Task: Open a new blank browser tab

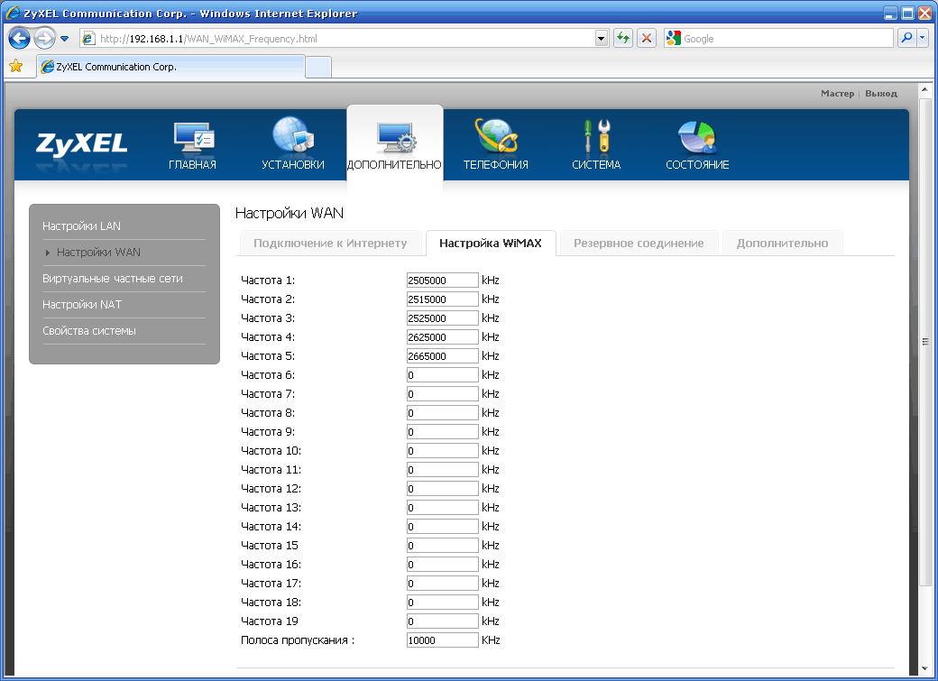Action: [x=318, y=67]
